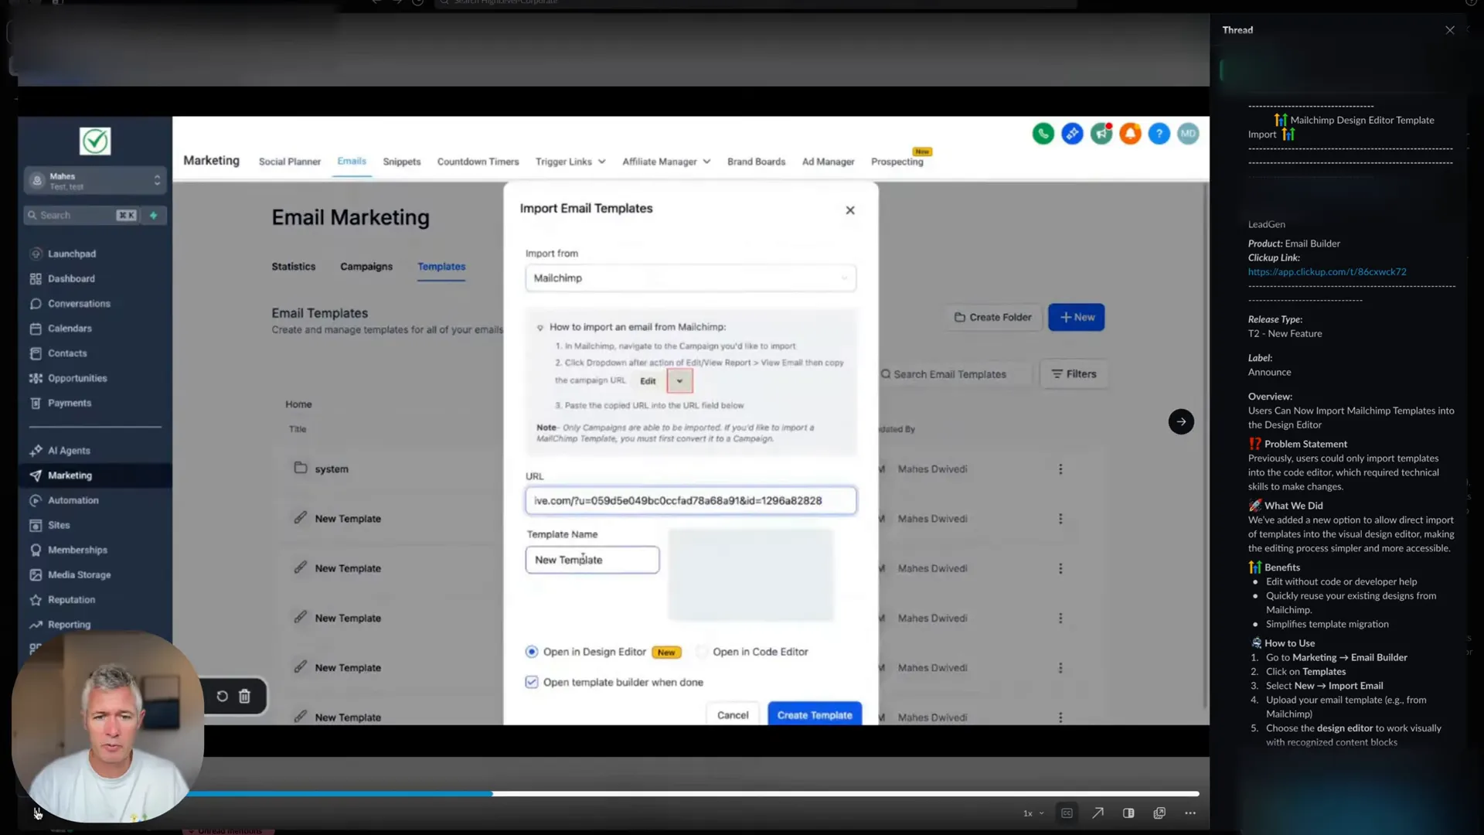
Task: Toggle Open template builder when done checkbox
Action: point(532,682)
